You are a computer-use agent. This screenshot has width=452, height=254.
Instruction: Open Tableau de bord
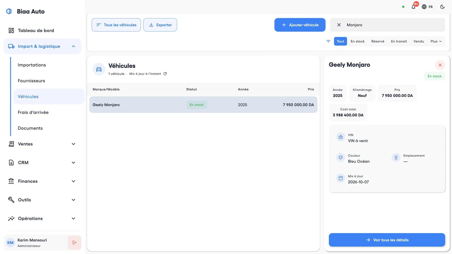[x=42, y=30]
